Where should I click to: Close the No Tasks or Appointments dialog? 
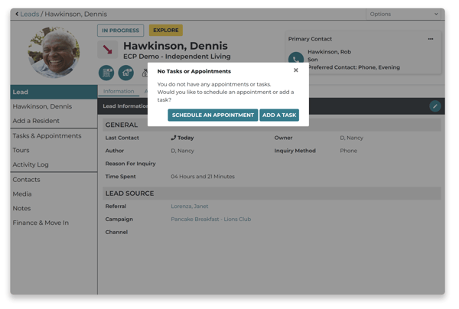pyautogui.click(x=295, y=70)
